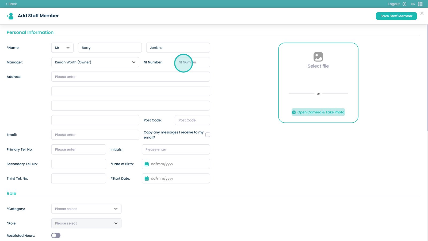The image size is (428, 241).
Task: Click the HR menu item
Action: [413, 4]
